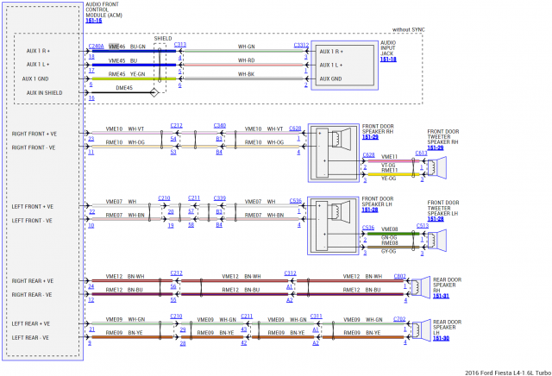
Task: Follow the 151-31 link for Rear Door Speaker RH
Action: click(441, 296)
